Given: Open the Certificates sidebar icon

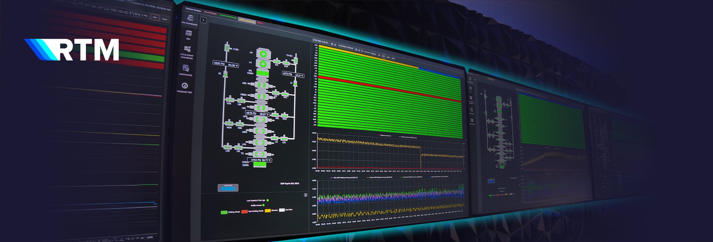Looking at the screenshot, I should [x=186, y=68].
